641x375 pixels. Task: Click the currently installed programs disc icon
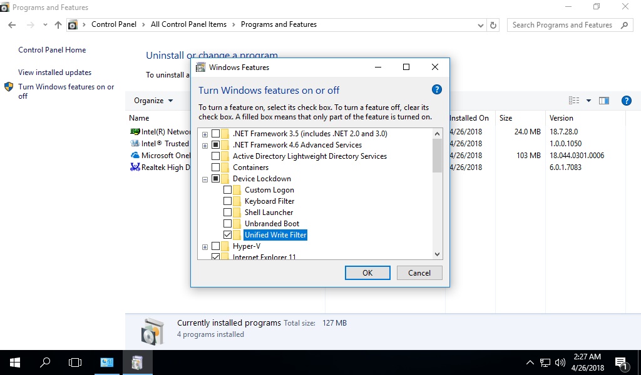(153, 331)
